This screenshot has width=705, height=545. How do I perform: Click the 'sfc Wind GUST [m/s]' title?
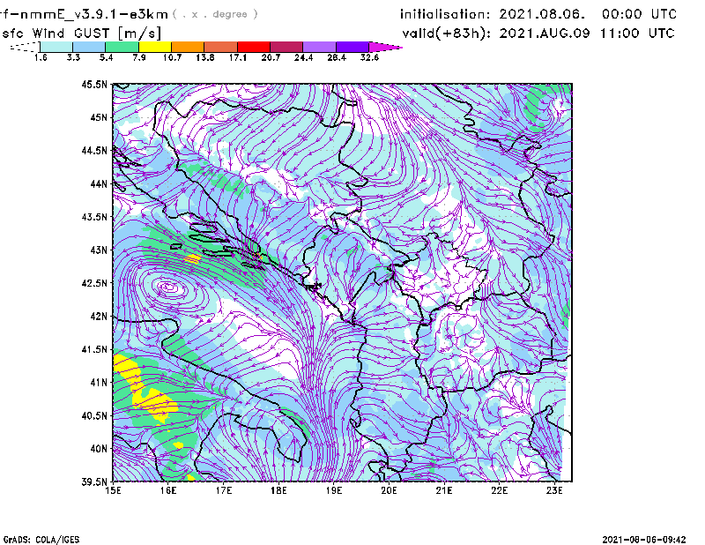(x=64, y=33)
